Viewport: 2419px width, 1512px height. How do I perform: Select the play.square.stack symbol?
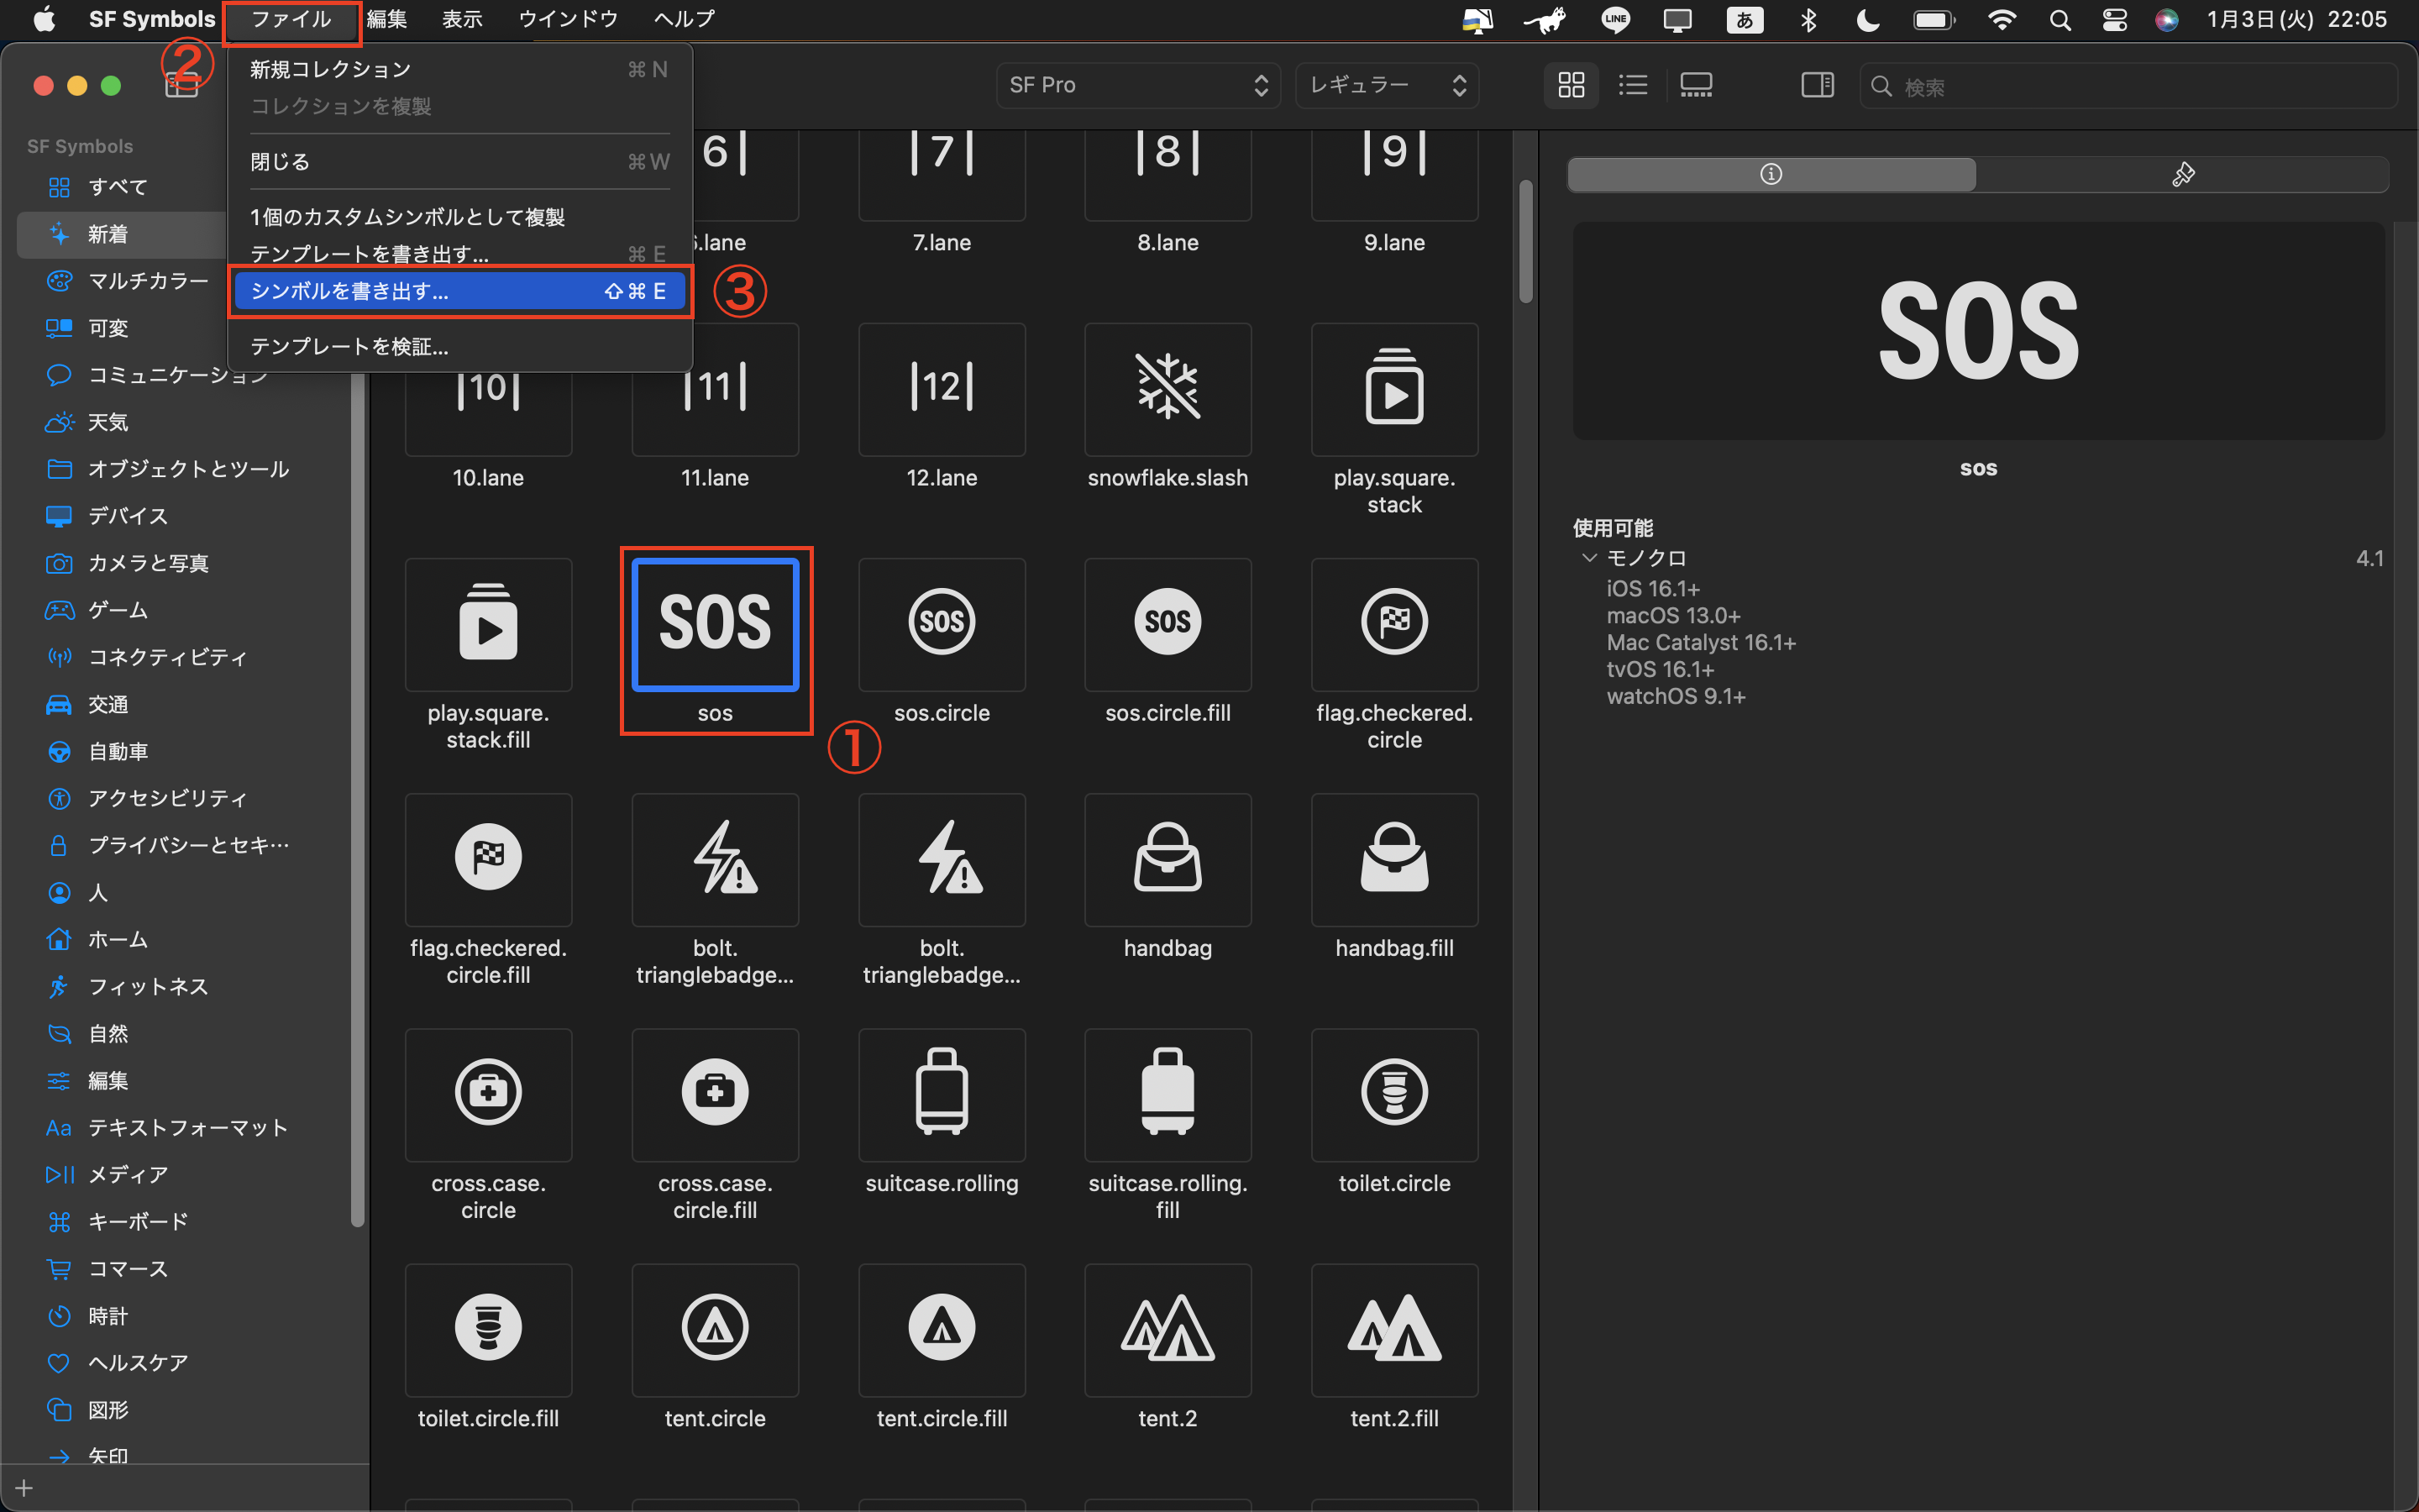[x=1394, y=389]
